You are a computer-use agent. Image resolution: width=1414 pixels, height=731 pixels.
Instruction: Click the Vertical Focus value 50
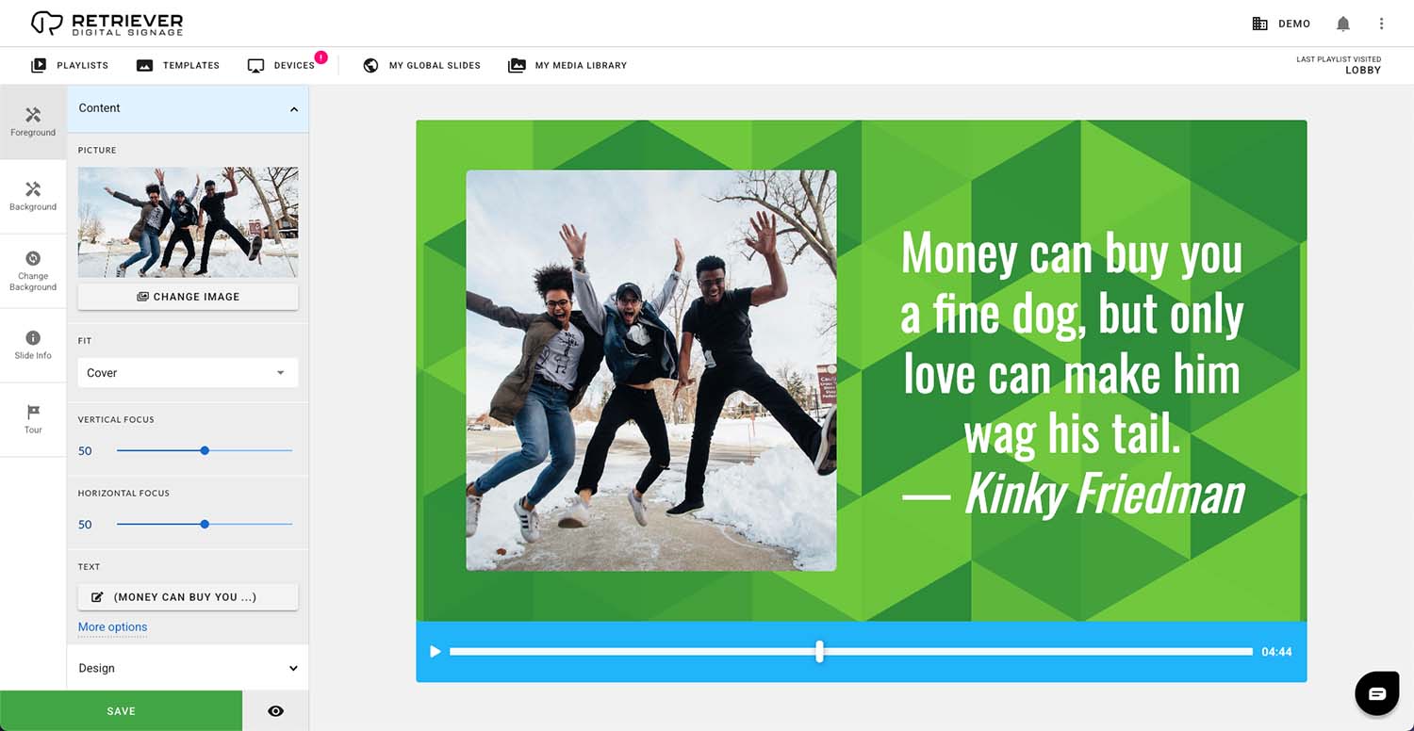(x=85, y=451)
